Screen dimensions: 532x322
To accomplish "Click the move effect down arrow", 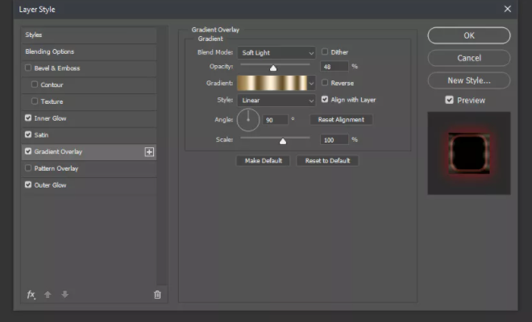I will [x=64, y=294].
